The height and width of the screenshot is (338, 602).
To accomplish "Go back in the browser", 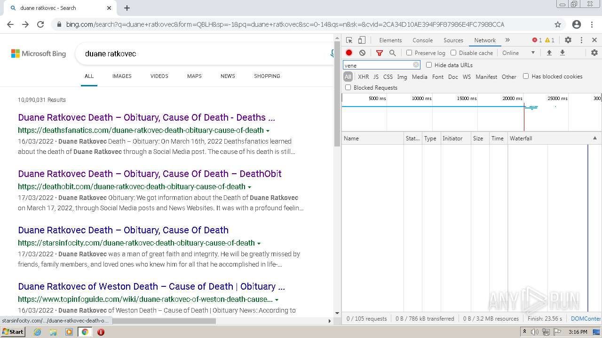I will tap(10, 24).
